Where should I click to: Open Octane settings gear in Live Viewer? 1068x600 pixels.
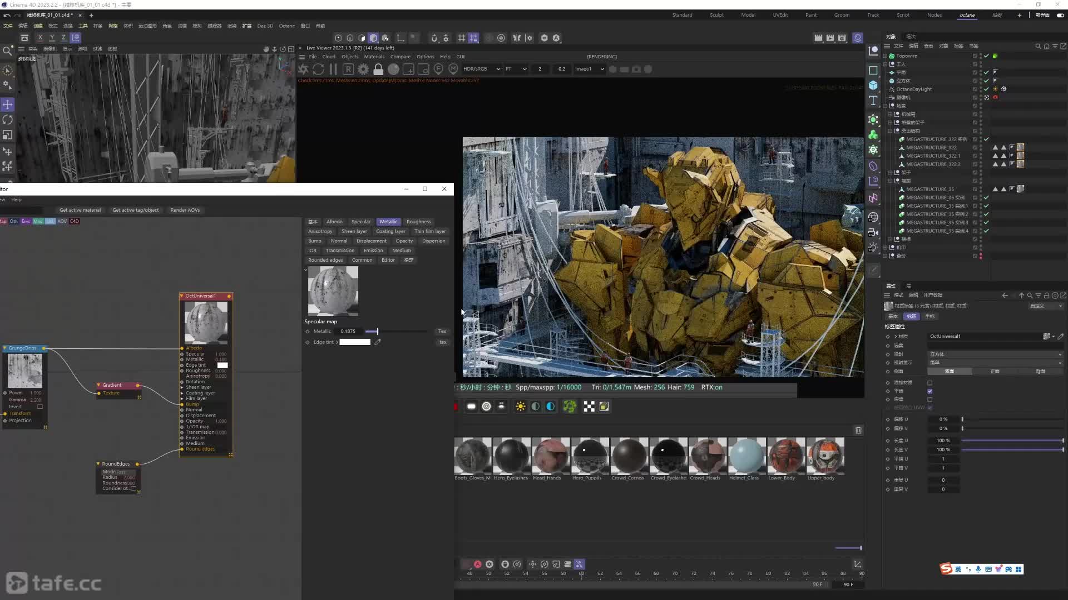click(363, 69)
